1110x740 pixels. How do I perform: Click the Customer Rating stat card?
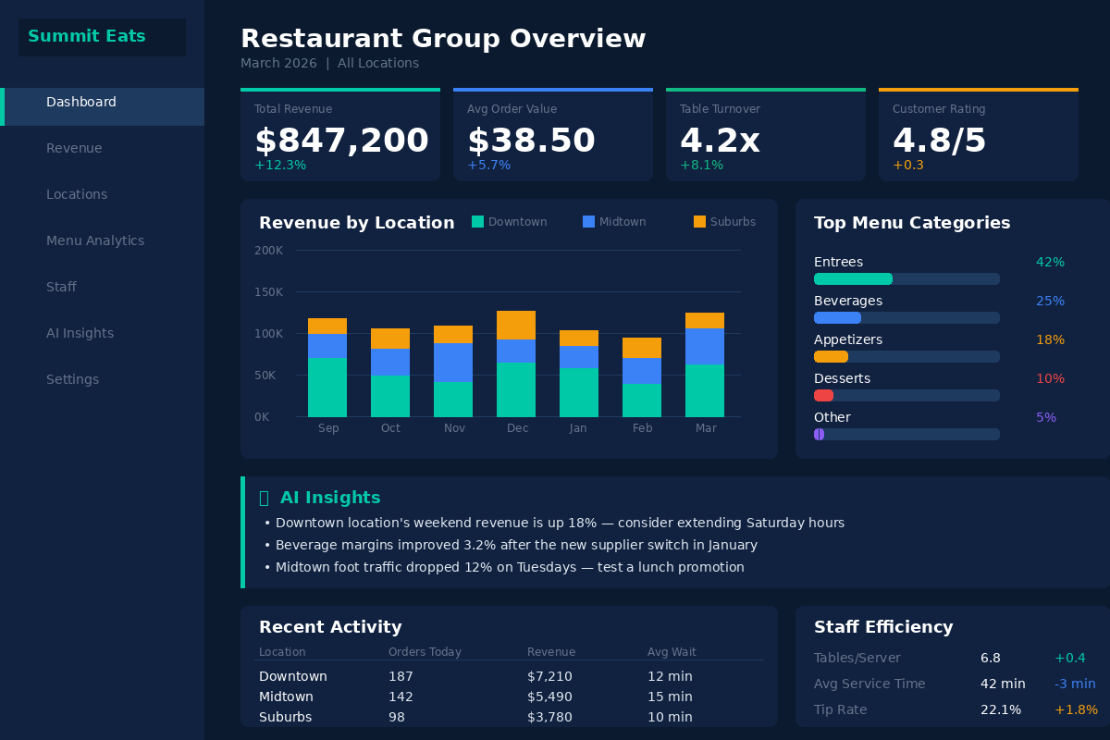pyautogui.click(x=979, y=134)
